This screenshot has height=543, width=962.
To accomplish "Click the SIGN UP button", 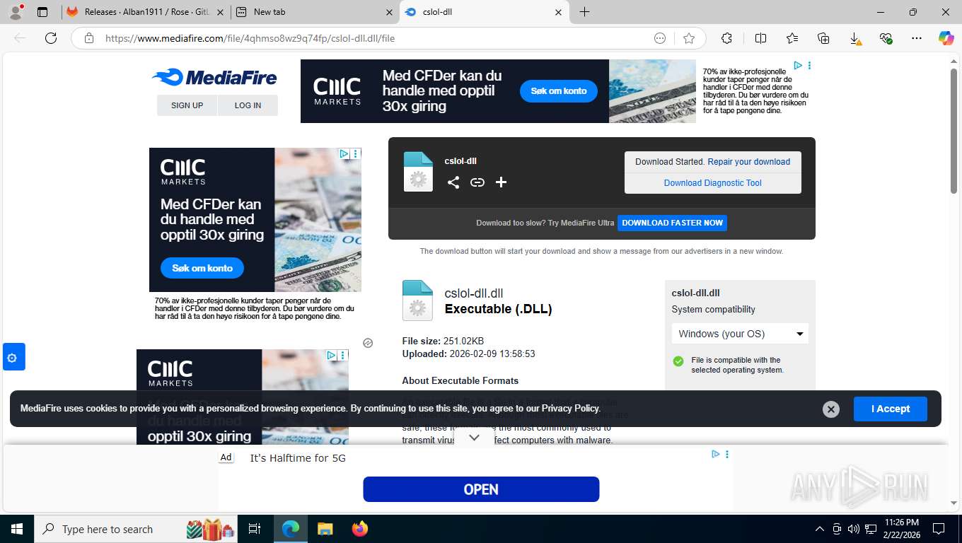I will click(187, 105).
